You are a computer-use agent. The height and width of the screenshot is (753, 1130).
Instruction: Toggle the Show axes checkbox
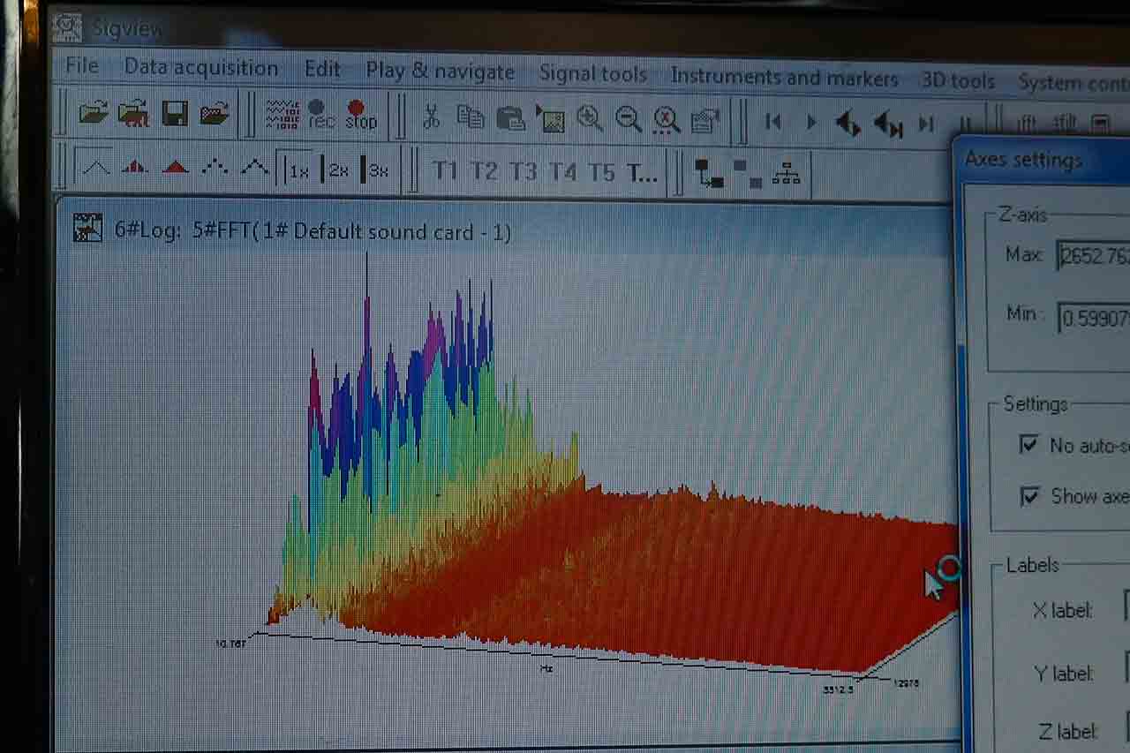[1029, 496]
